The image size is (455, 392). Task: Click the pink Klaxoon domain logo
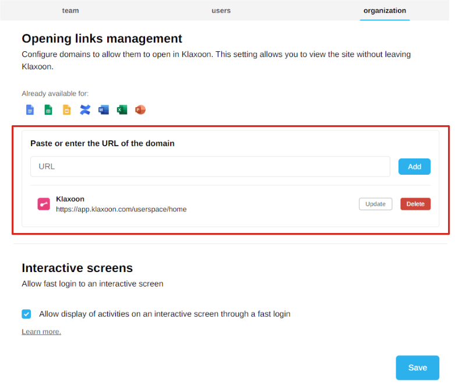[44, 204]
